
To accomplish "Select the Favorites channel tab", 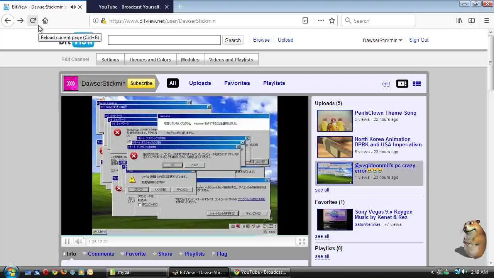I will [x=237, y=83].
